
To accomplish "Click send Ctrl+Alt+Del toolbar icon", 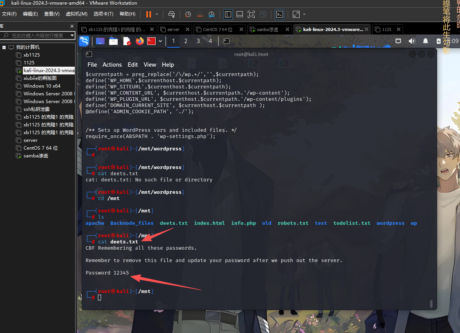I will 172,14.
